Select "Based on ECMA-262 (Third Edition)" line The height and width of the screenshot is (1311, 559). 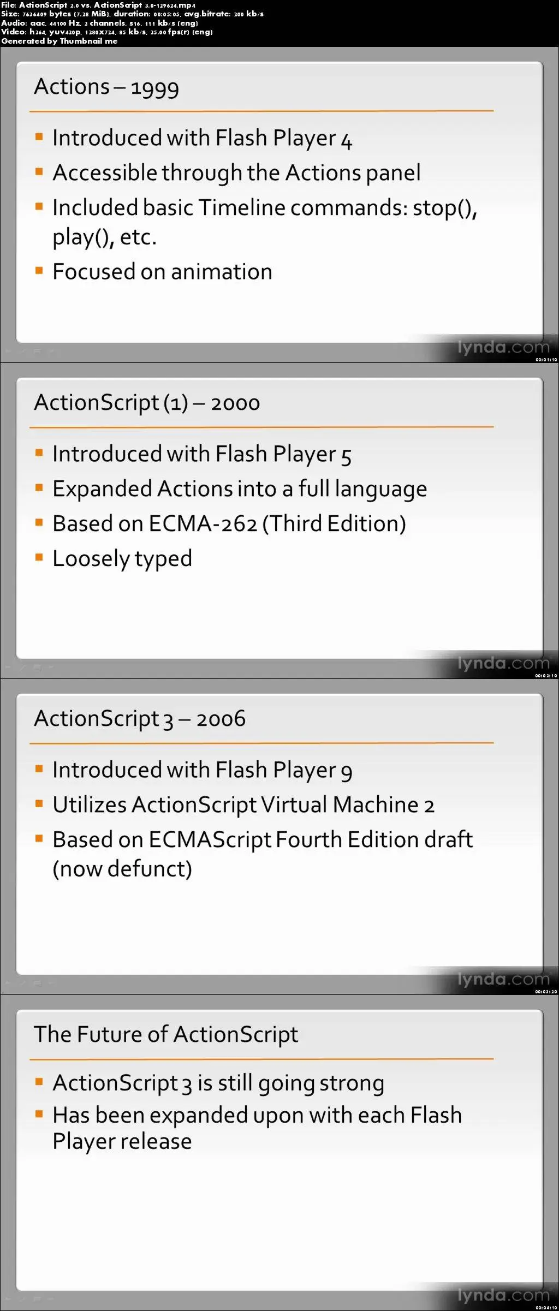click(x=229, y=524)
